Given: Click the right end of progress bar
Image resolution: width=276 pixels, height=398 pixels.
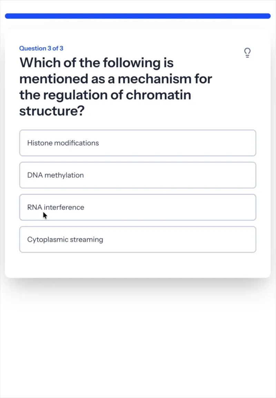Looking at the screenshot, I should tap(267, 16).
